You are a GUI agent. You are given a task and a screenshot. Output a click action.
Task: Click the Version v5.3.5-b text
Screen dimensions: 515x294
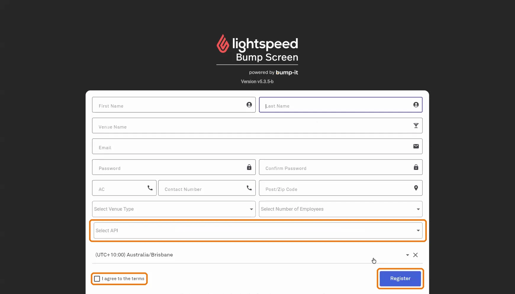pos(257,82)
